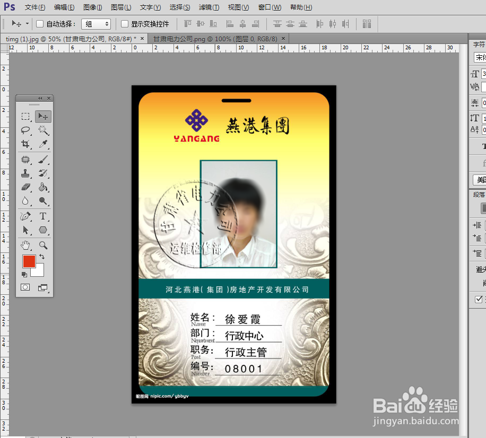Change screen mode from toolbox
The image size is (486, 438).
(x=43, y=288)
